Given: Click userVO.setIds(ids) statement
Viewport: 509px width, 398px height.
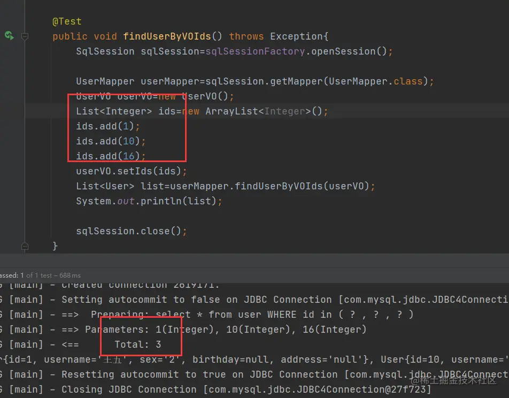Looking at the screenshot, I should (132, 171).
